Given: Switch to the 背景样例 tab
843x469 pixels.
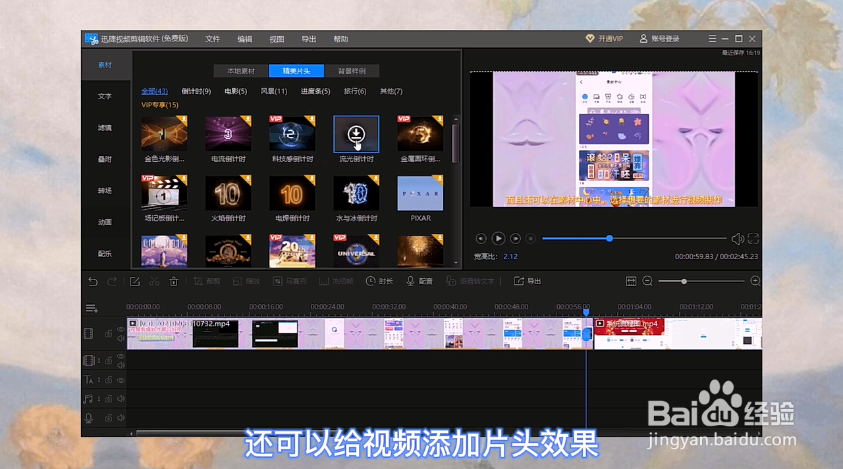Looking at the screenshot, I should (352, 70).
